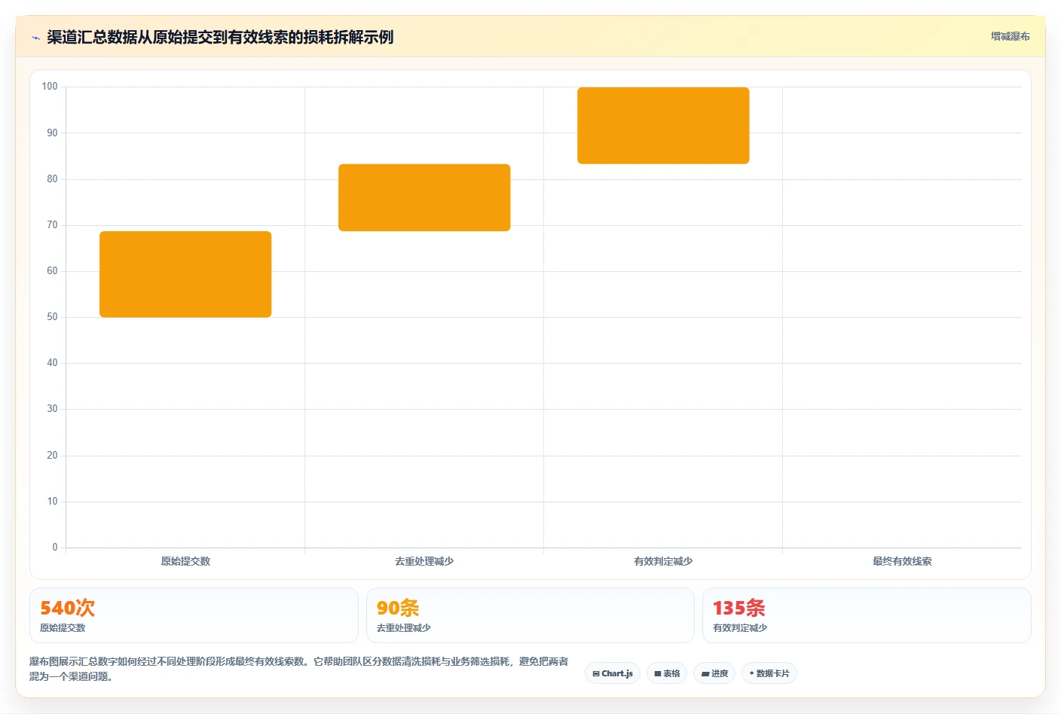The image size is (1061, 714).
Task: Click the chart title 渠道汇总数据从原始提交到有效线索
Action: (220, 37)
